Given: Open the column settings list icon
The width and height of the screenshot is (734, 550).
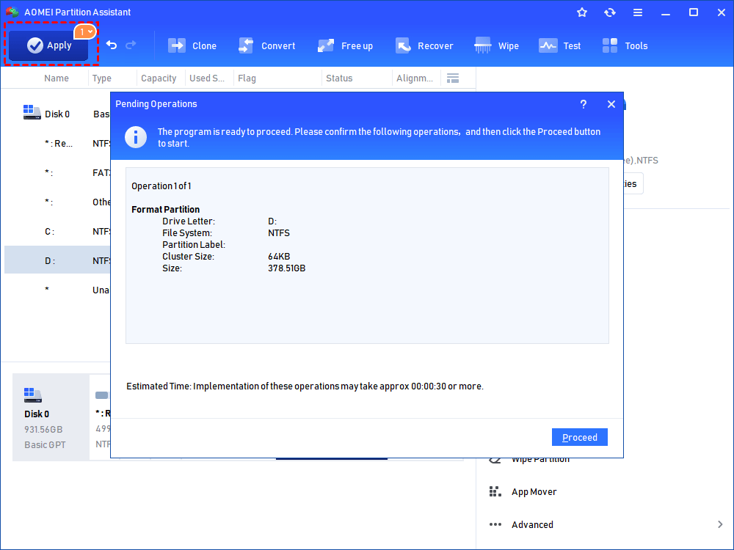Looking at the screenshot, I should coord(453,78).
